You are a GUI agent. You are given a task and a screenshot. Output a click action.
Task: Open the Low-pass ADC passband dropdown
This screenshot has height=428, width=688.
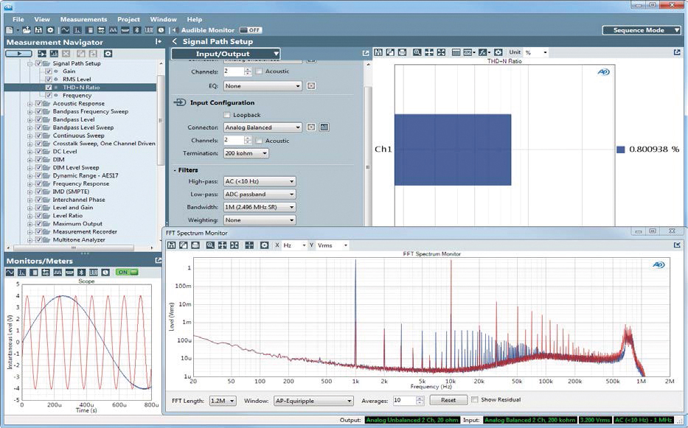point(260,194)
